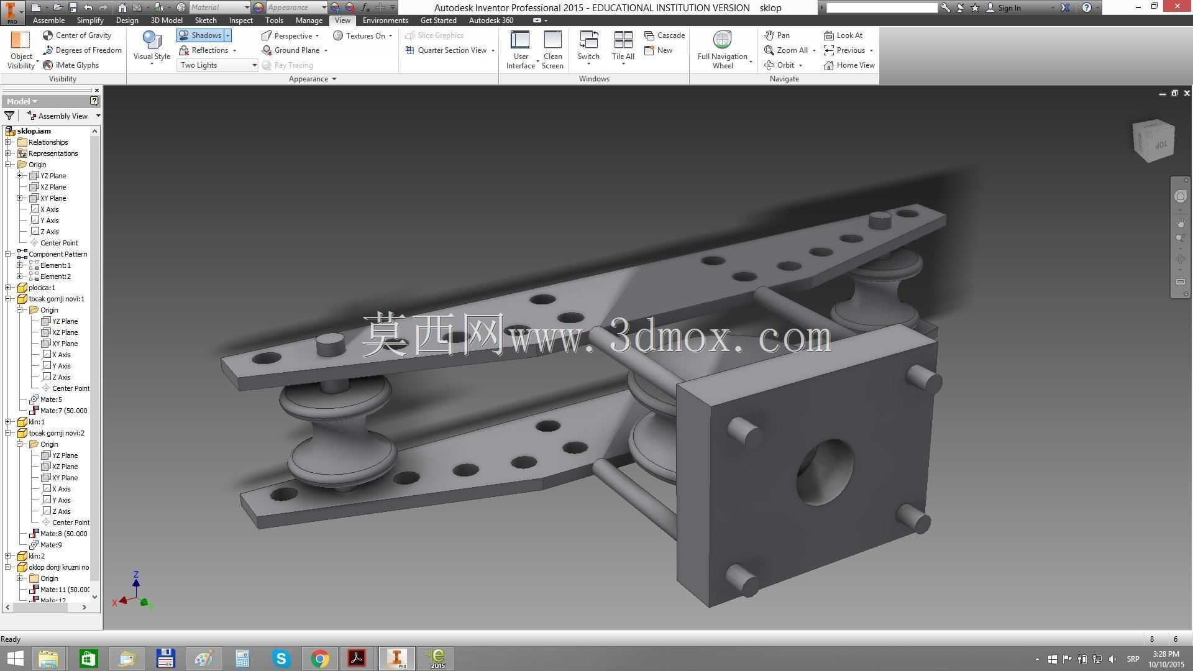Viewport: 1193px width, 671px height.
Task: Open the Model browser panel menu
Action: coord(22,101)
